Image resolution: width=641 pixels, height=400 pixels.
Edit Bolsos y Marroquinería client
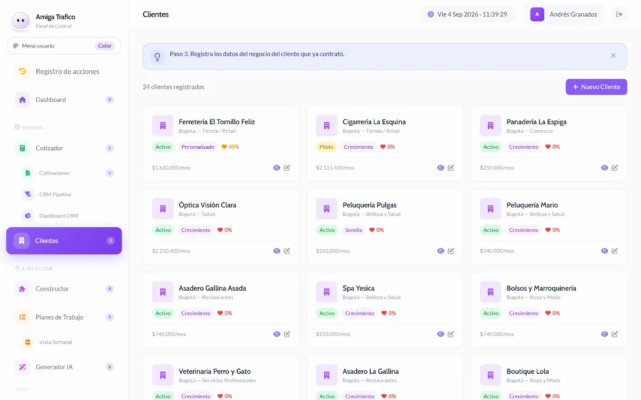pyautogui.click(x=615, y=334)
